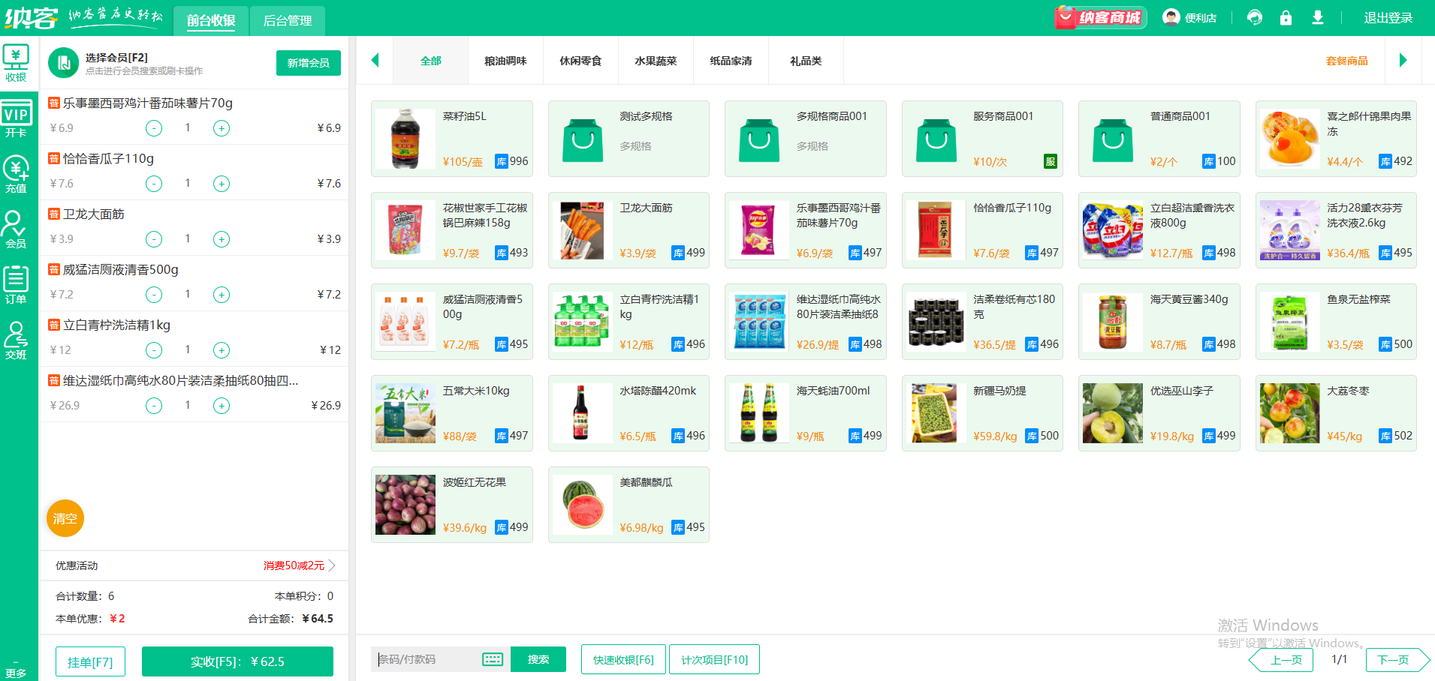Viewport: 1435px width, 681px height.
Task: Expand the 消费50减2元 promotion details
Action: [294, 565]
